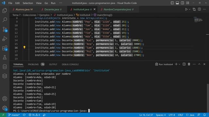Open run options dropdown next to play
The height and width of the screenshot is (117, 209).
pyautogui.click(x=190, y=9)
